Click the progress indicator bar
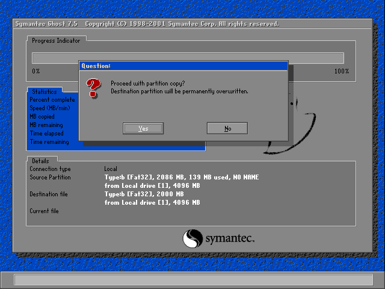The width and height of the screenshot is (385, 289). tap(188, 58)
